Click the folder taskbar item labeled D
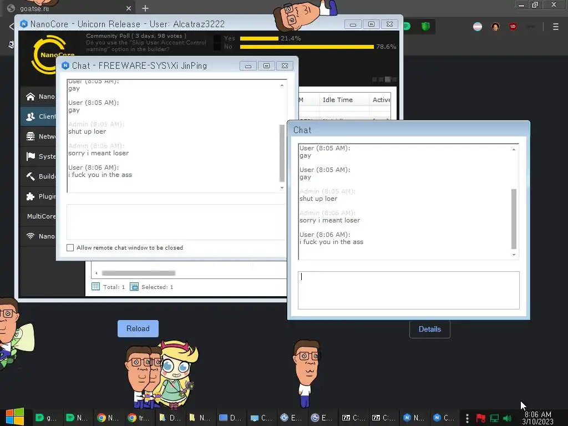The image size is (568, 426). click(x=169, y=418)
